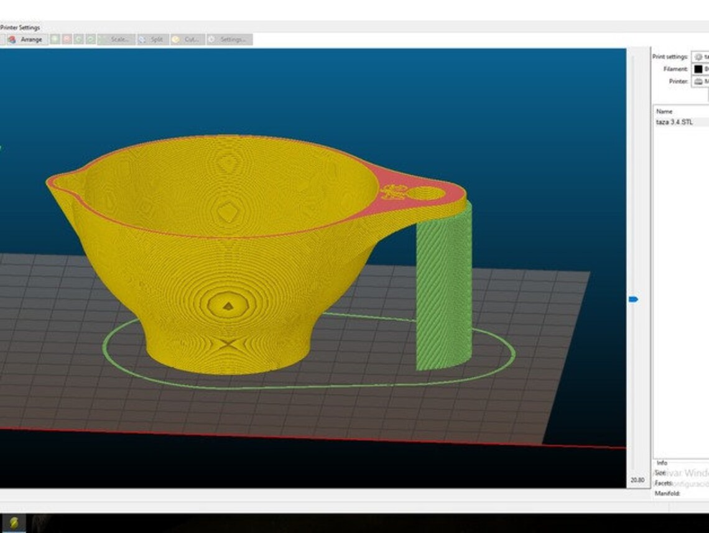Image resolution: width=709 pixels, height=533 pixels.
Task: Collapse the right panel with blue arrow
Action: [633, 298]
